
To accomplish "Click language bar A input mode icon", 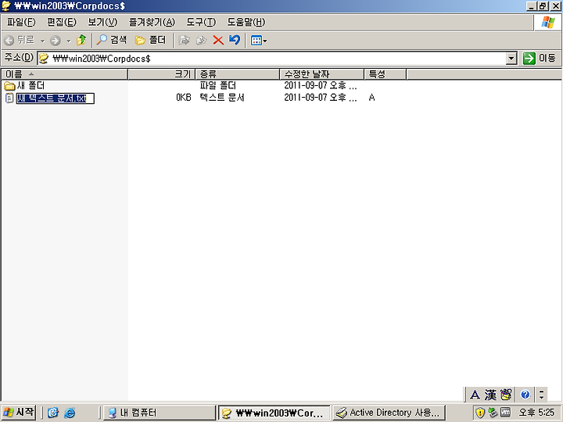I will click(x=475, y=395).
